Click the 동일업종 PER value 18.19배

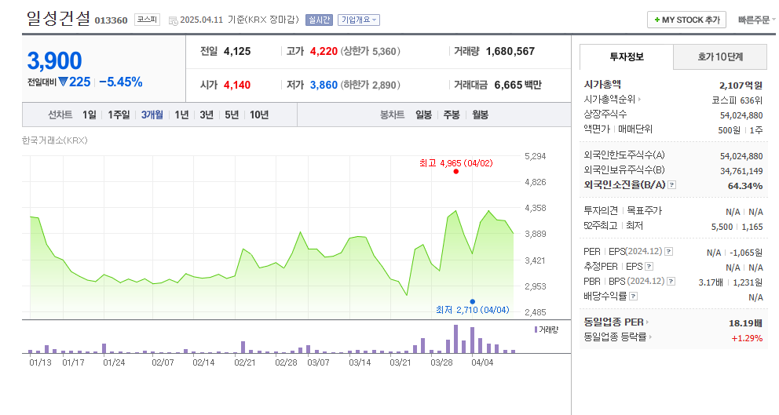tap(745, 323)
